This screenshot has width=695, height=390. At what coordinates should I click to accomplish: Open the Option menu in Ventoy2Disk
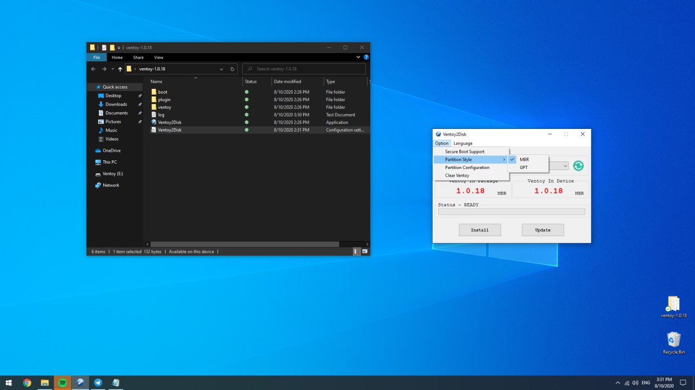pyautogui.click(x=441, y=144)
